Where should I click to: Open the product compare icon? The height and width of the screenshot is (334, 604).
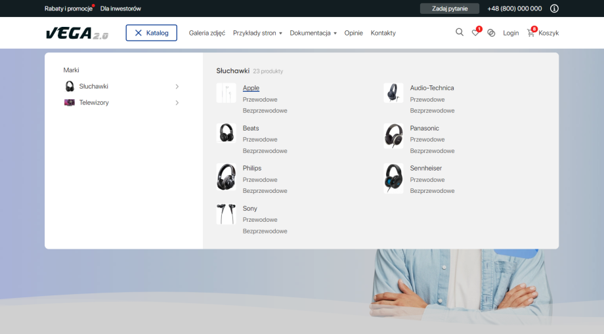pyautogui.click(x=491, y=33)
